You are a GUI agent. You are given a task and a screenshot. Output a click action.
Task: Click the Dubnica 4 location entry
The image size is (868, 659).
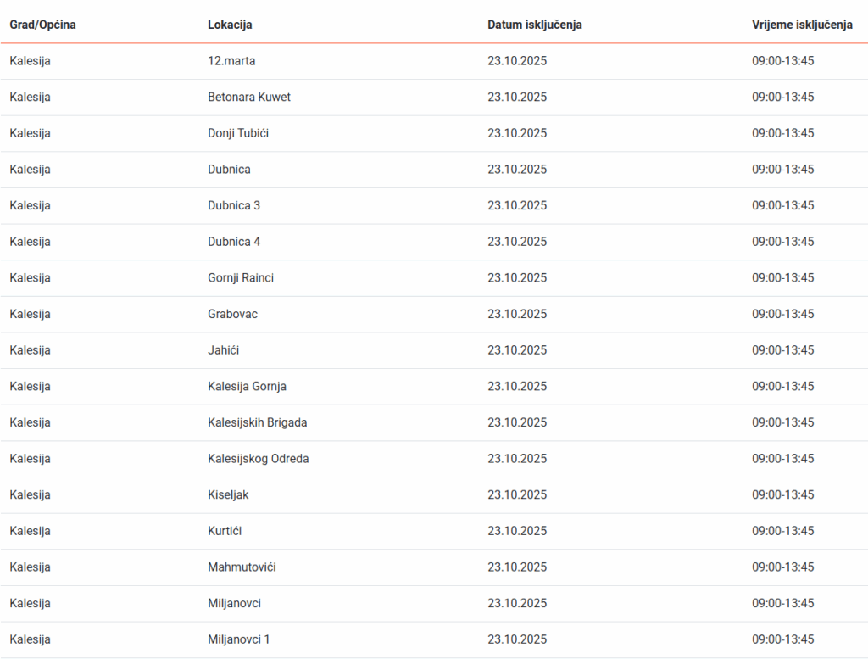coord(234,242)
